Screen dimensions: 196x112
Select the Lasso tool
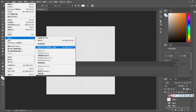point(3,19)
